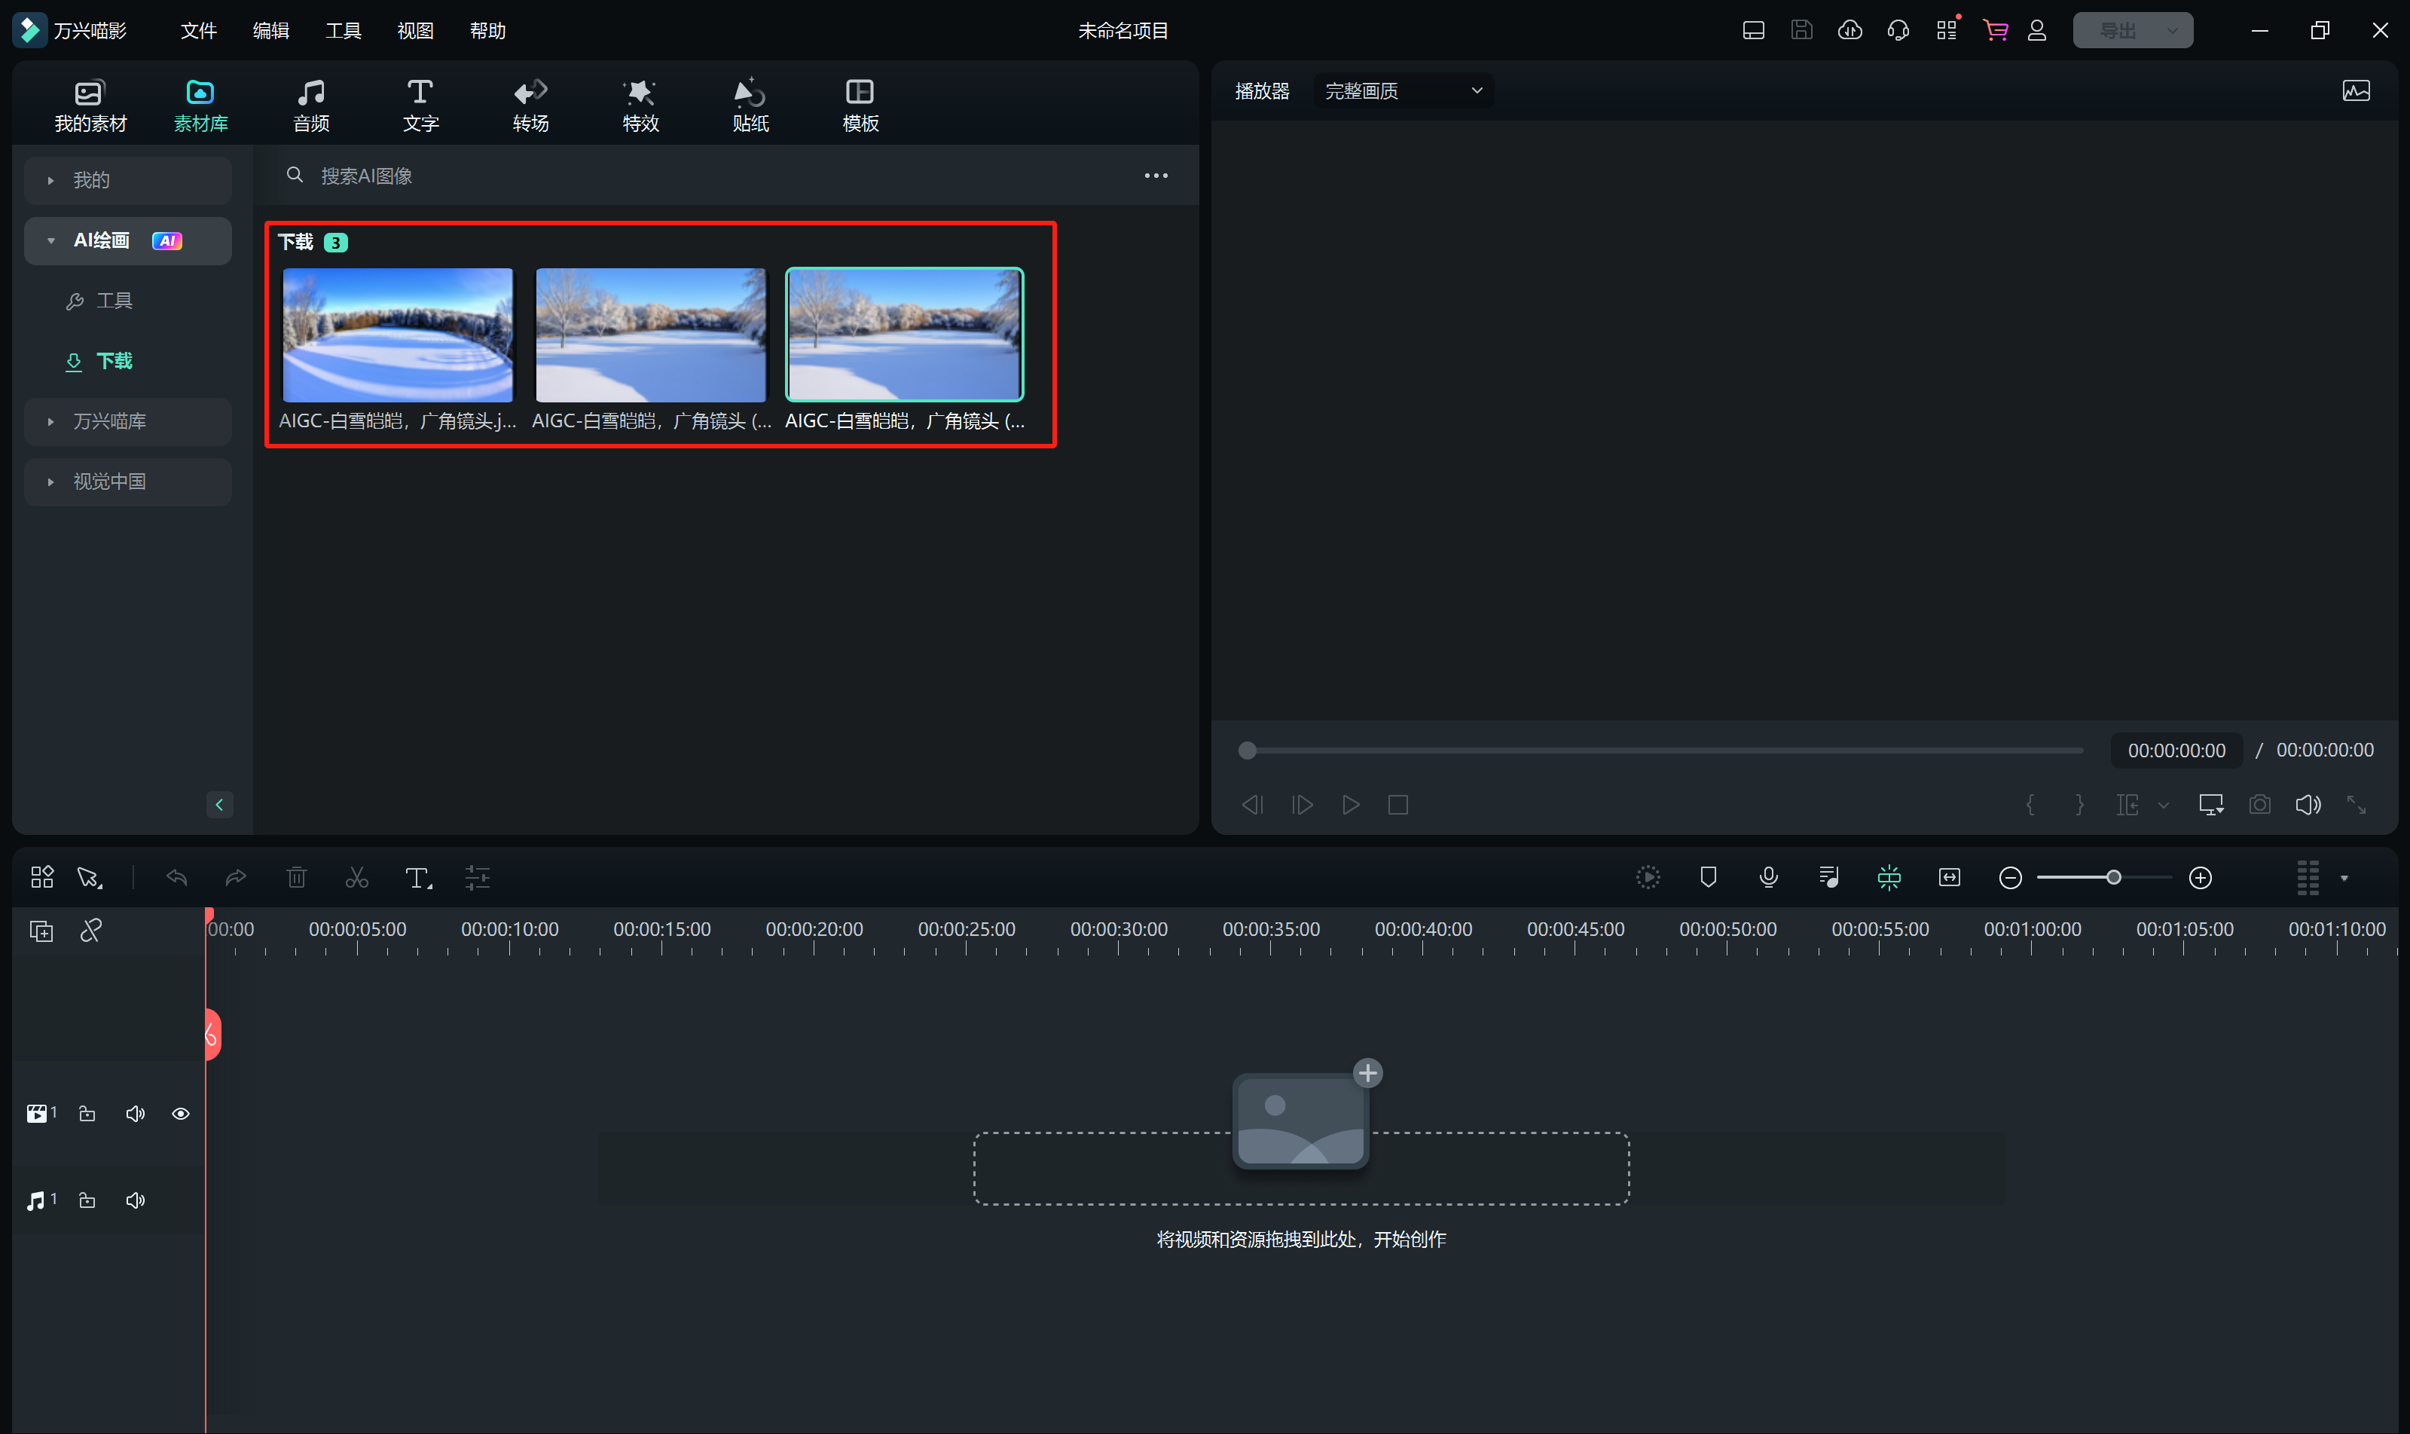Collapse the AI绘画 section
This screenshot has height=1434, width=2410.
50,240
